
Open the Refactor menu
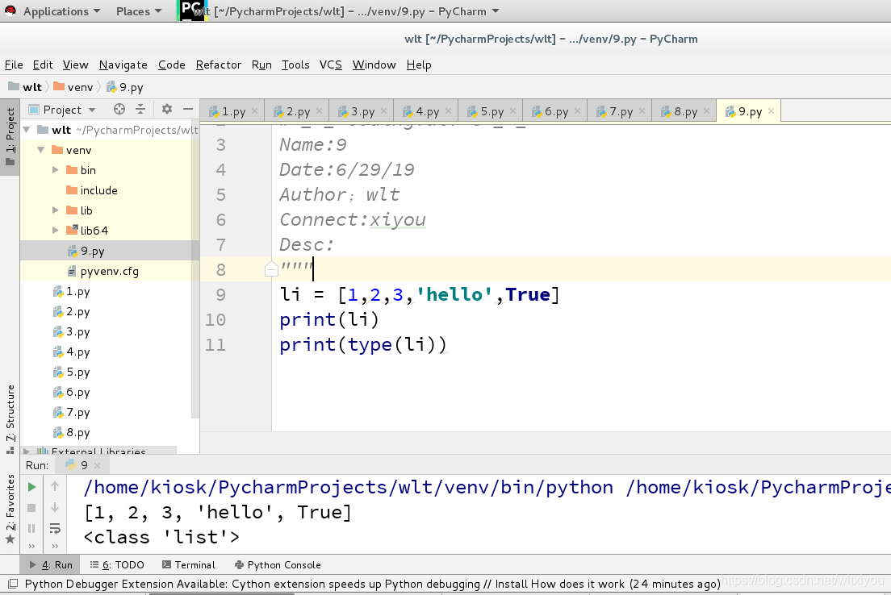[219, 64]
